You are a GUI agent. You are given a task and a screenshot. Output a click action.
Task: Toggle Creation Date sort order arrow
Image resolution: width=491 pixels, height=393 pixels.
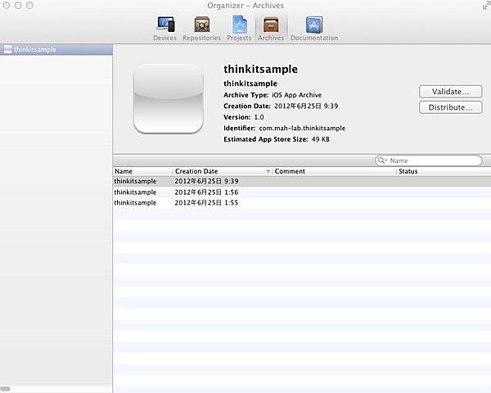(268, 171)
